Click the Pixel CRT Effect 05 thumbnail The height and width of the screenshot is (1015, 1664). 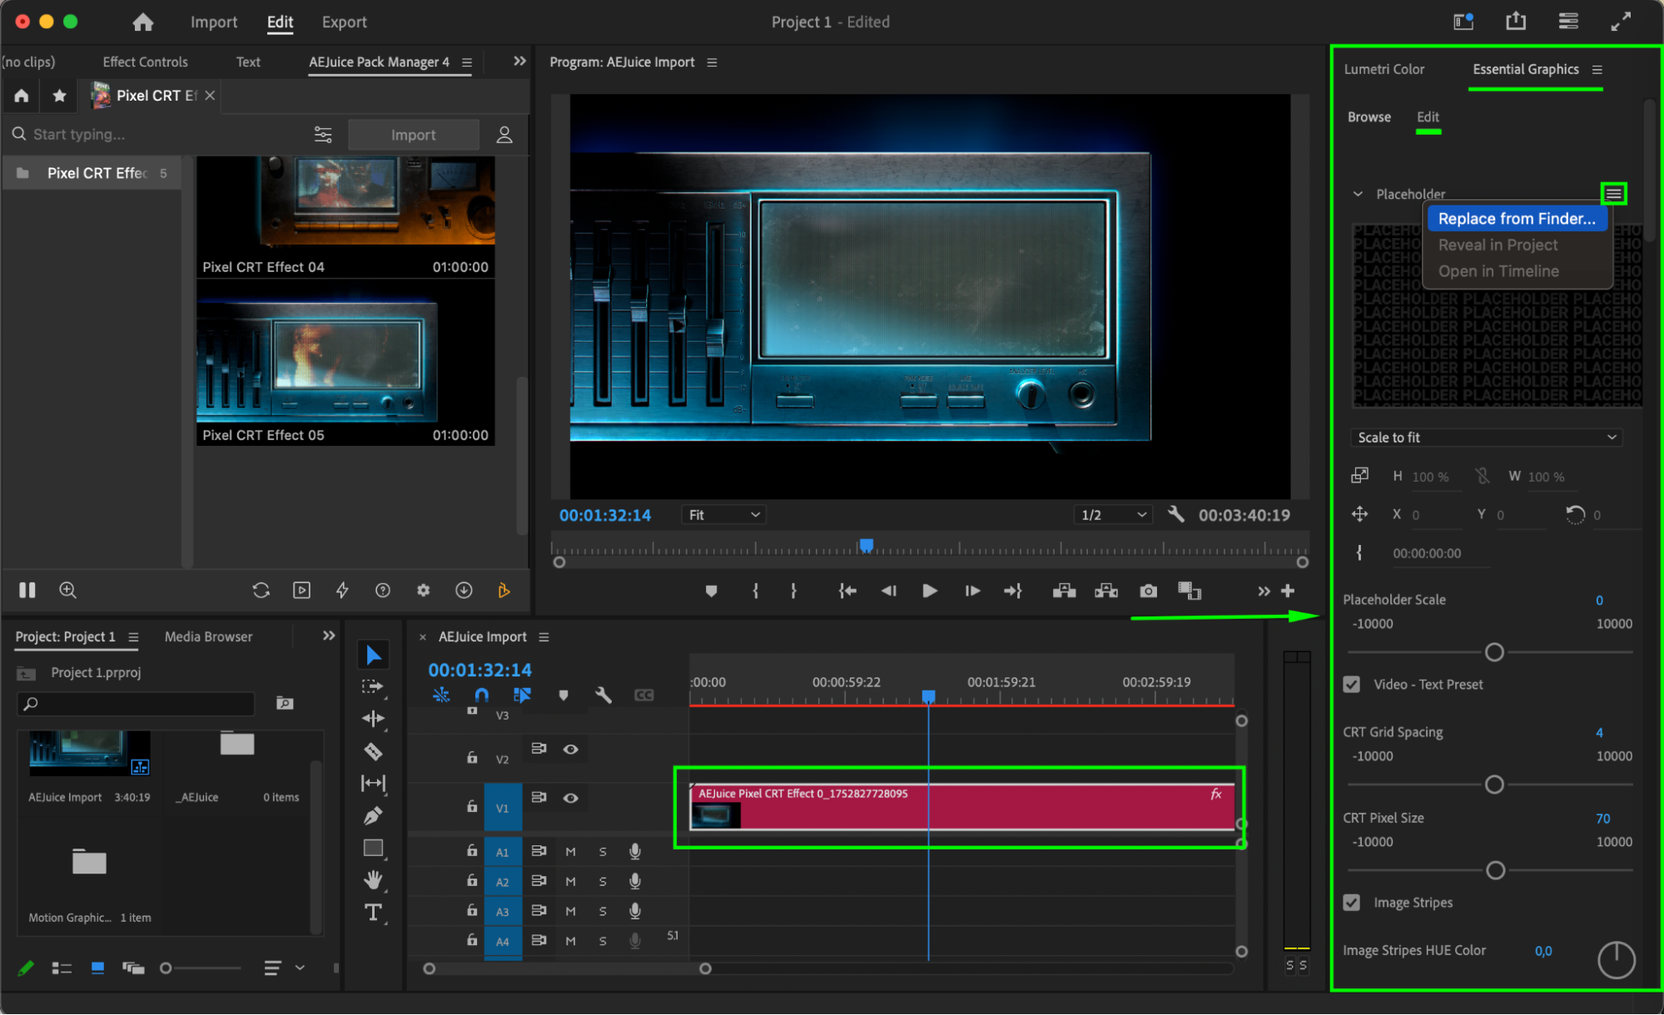pos(345,362)
